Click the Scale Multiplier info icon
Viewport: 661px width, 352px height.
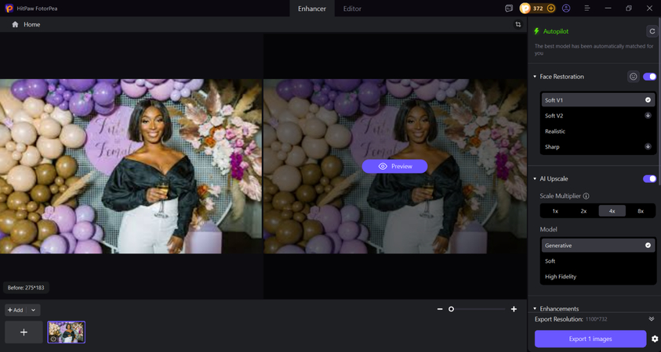(x=586, y=196)
